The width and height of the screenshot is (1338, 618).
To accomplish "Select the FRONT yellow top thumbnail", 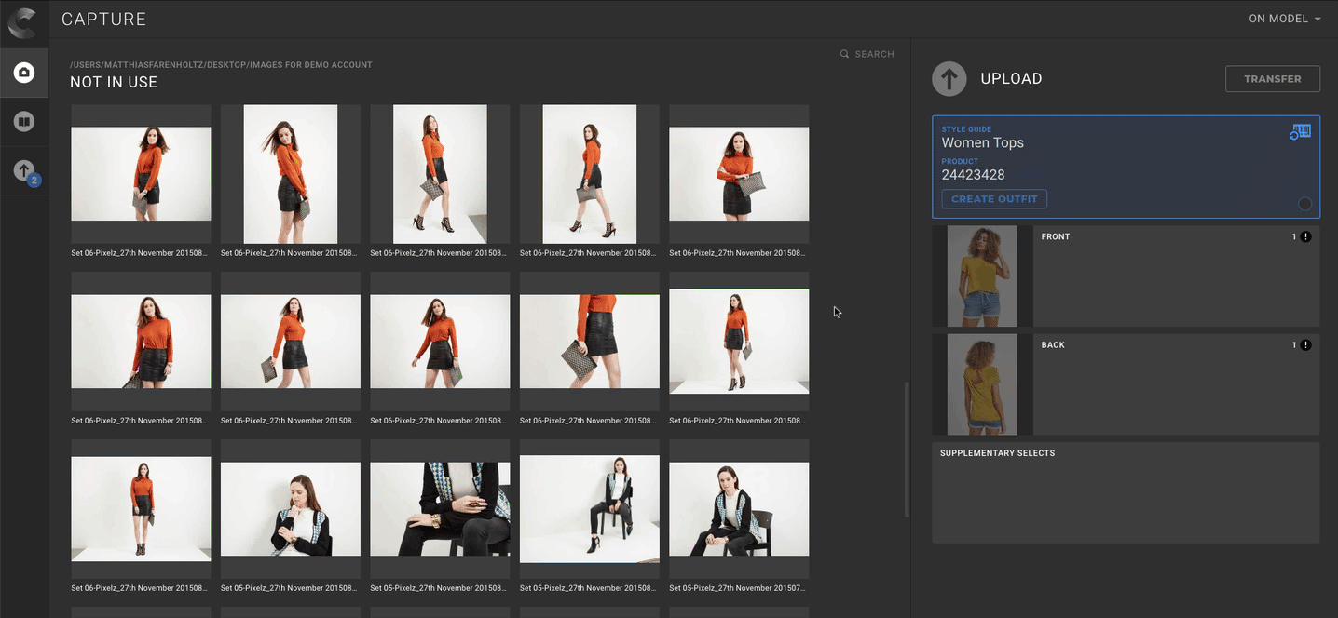I will 982,276.
